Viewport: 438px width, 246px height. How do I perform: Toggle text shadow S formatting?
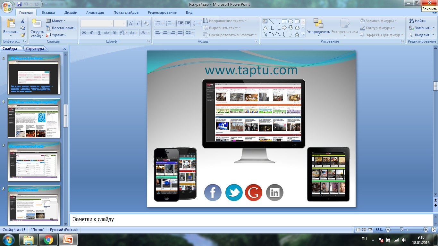pyautogui.click(x=114, y=33)
